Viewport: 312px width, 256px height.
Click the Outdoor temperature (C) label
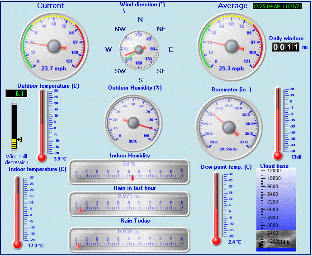click(48, 86)
